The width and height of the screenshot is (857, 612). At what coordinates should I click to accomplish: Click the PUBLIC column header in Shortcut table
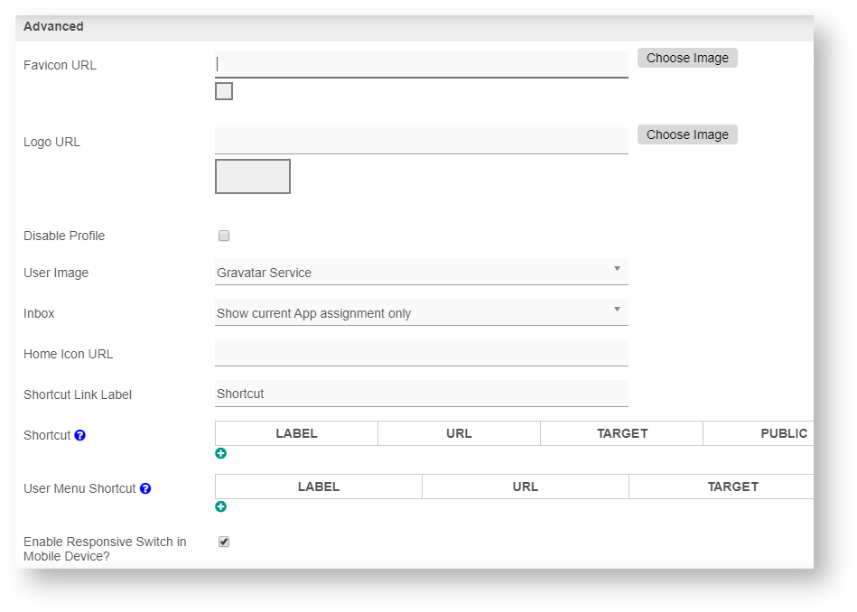tap(783, 433)
